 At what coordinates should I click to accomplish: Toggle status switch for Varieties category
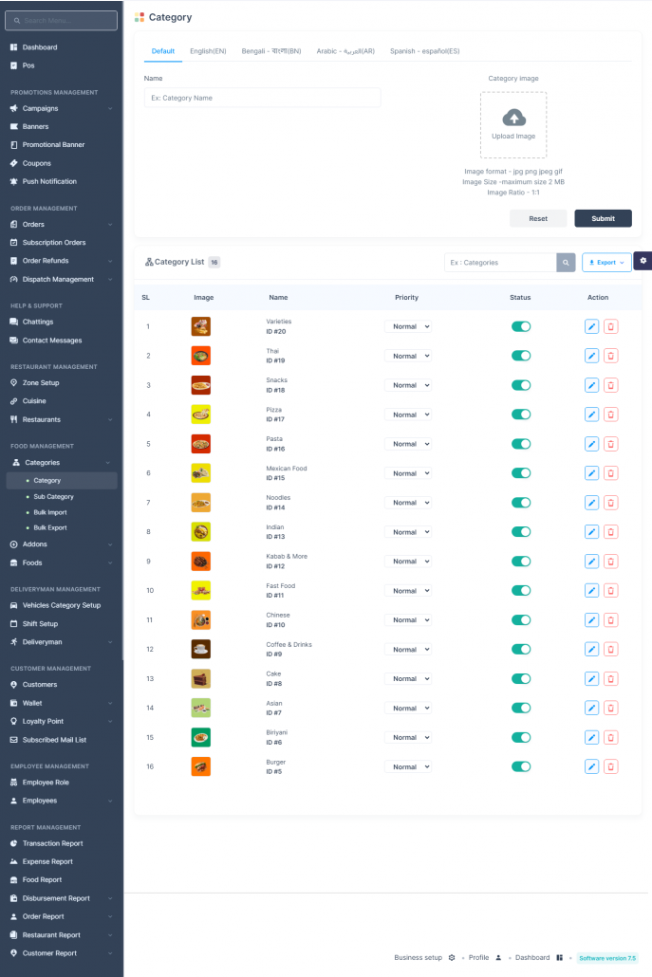pyautogui.click(x=521, y=326)
